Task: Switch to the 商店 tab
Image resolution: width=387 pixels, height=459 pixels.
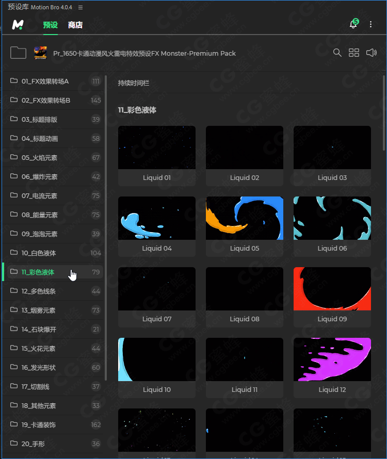Action: tap(75, 25)
